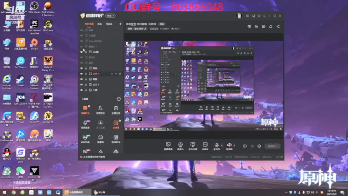
Task: Click the 修改 edit category button
Action: (162, 24)
